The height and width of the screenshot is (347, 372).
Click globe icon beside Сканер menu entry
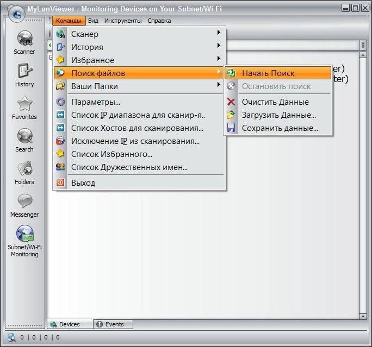pyautogui.click(x=60, y=34)
